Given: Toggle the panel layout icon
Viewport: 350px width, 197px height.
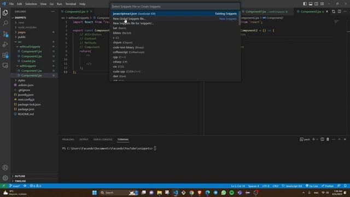Looking at the screenshot, I should (311, 4).
